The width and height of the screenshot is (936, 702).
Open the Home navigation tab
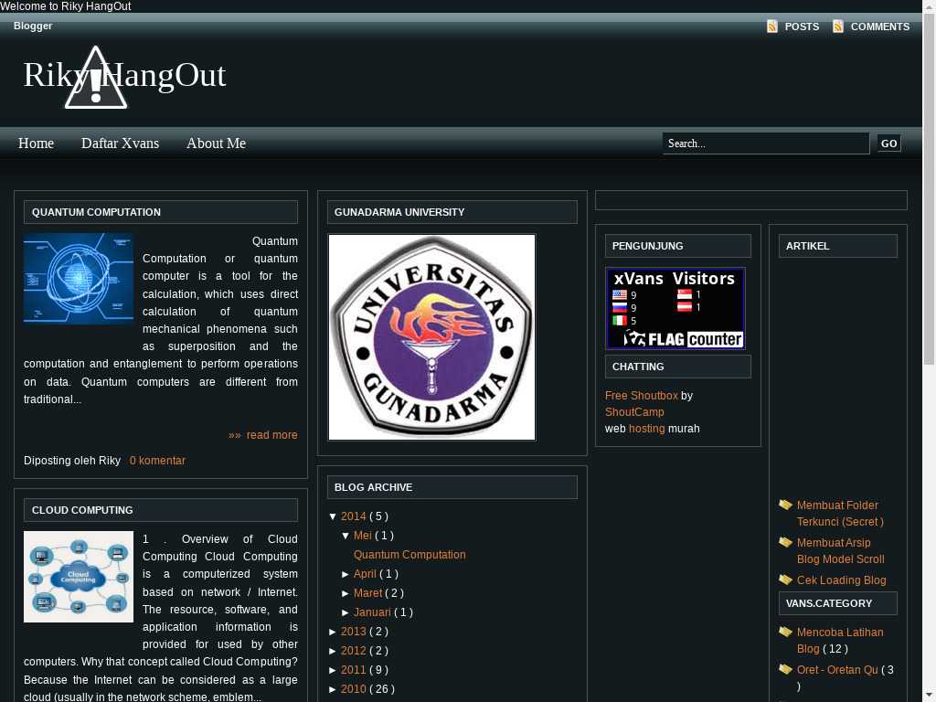point(37,144)
